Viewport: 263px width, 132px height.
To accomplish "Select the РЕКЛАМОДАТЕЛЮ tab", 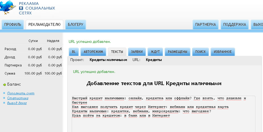I will click(x=45, y=25).
